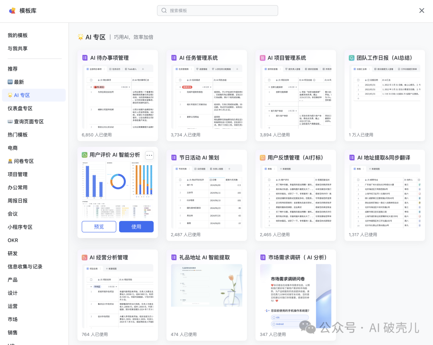Click the red icon beside AI 经营分析管理
The image size is (433, 345).
(85, 258)
